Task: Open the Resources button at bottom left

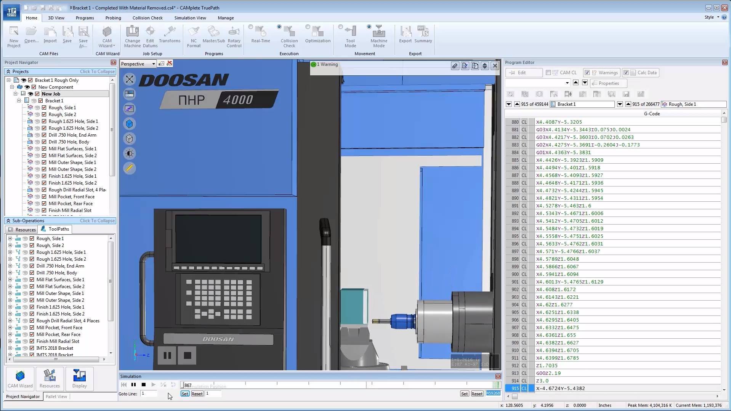Action: coord(50,379)
